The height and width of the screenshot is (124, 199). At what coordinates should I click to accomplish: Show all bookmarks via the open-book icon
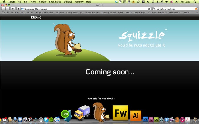[x=3, y=12]
